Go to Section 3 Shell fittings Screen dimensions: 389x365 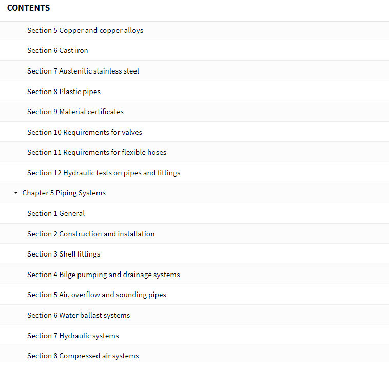coord(64,254)
